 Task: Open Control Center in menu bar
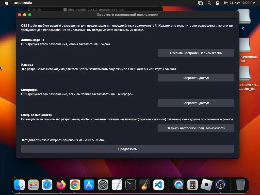tap(218, 3)
